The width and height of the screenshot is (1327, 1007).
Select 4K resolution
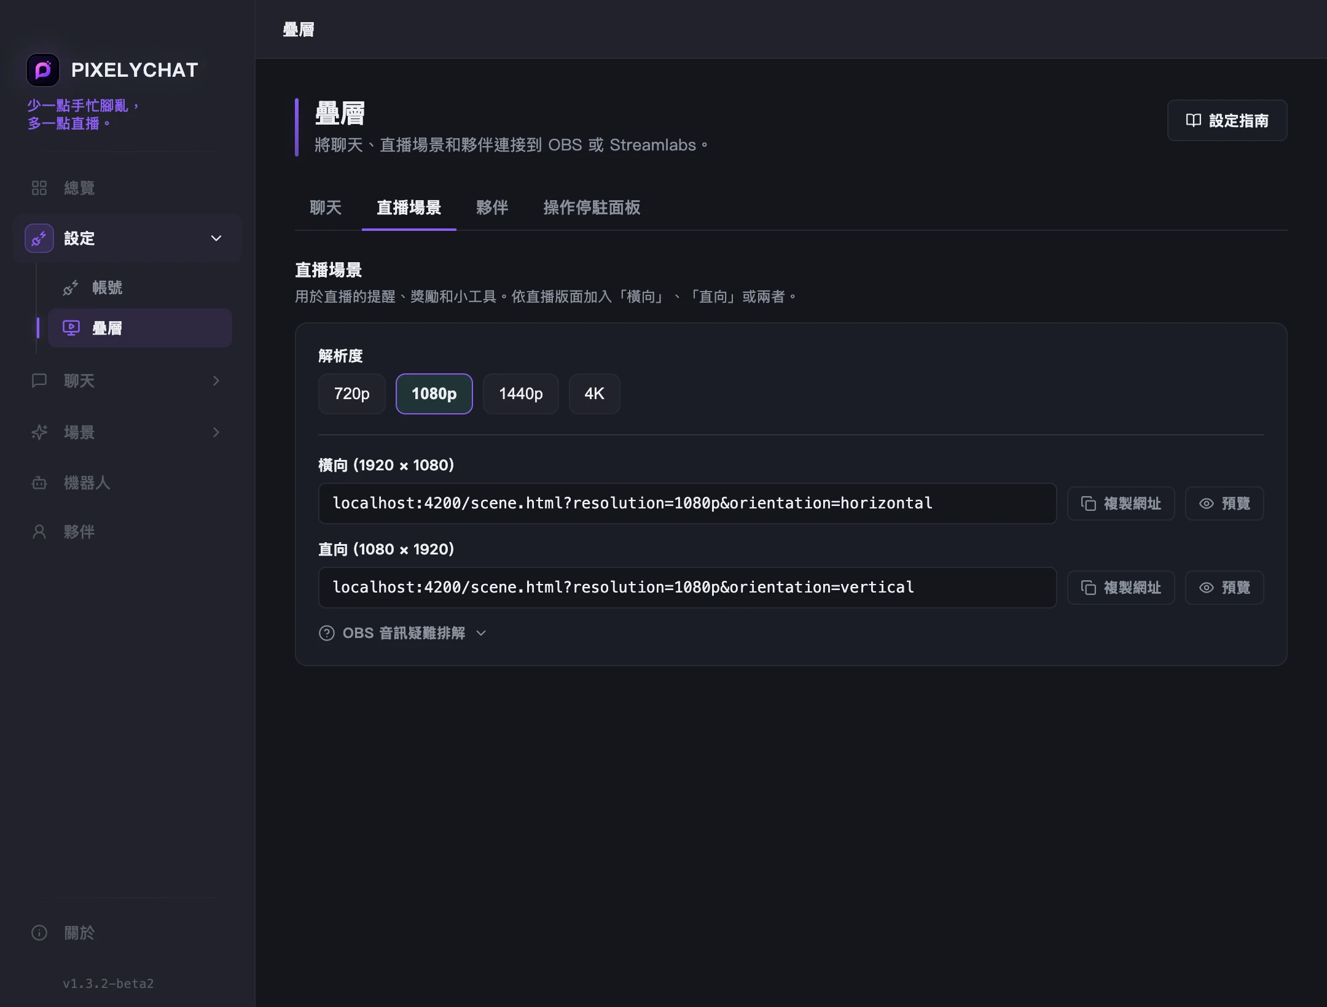(595, 394)
